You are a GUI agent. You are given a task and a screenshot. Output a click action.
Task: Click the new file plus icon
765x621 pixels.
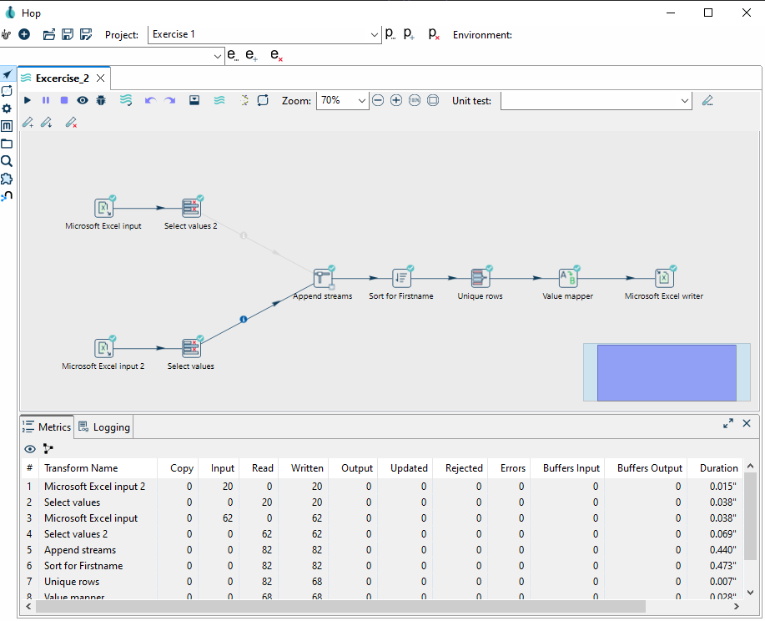pyautogui.click(x=24, y=34)
